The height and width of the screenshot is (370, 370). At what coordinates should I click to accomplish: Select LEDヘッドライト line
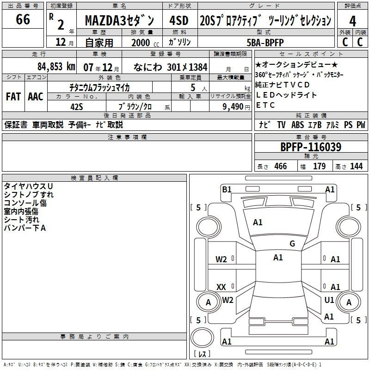point(286,95)
